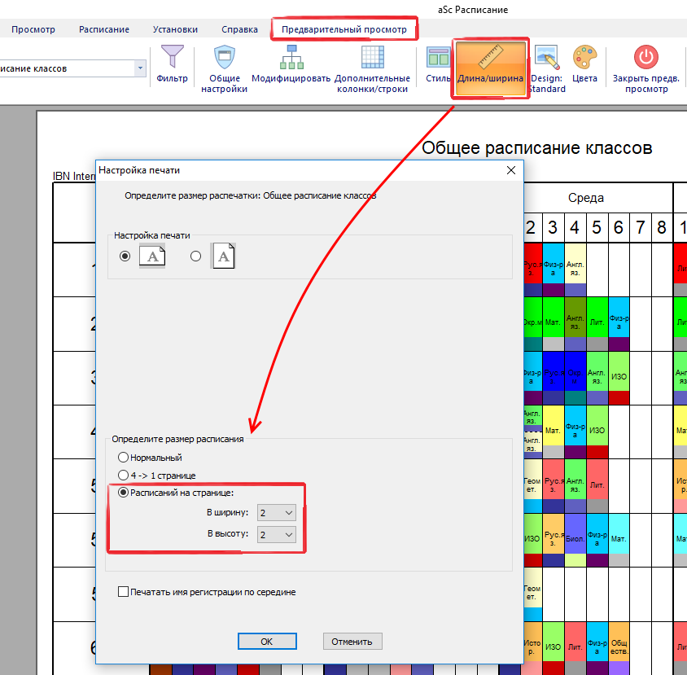Click the Отменить button

coord(352,641)
